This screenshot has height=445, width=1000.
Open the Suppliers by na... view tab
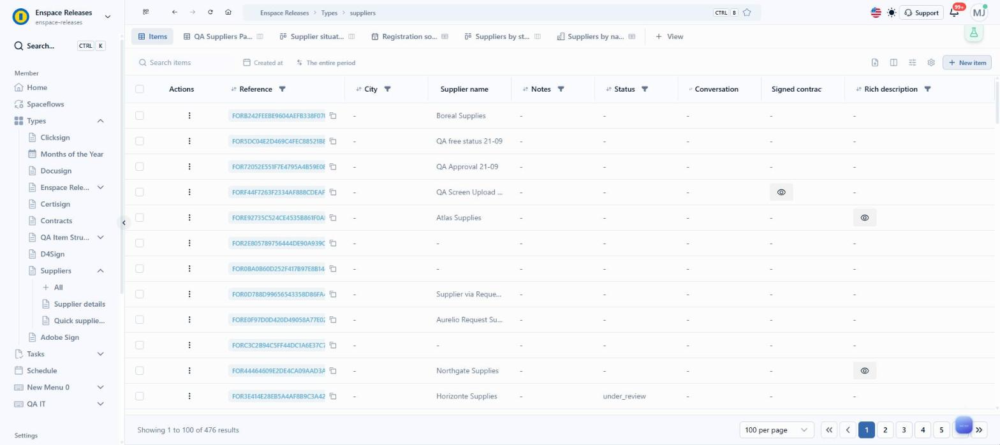click(x=596, y=36)
